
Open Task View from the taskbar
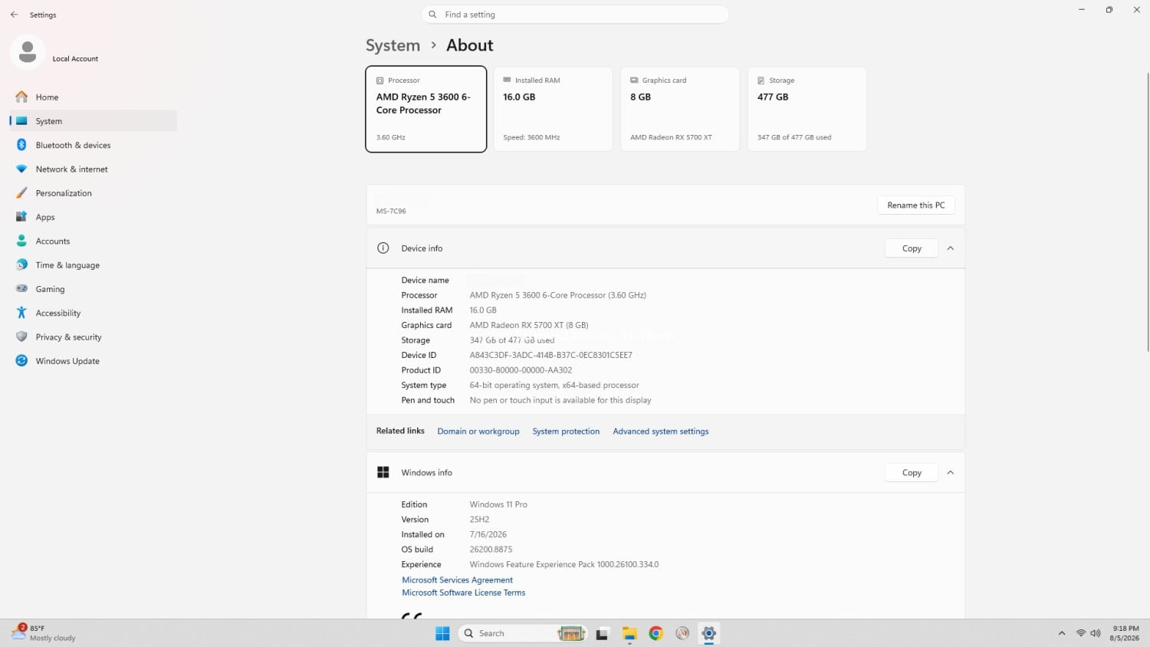click(603, 633)
